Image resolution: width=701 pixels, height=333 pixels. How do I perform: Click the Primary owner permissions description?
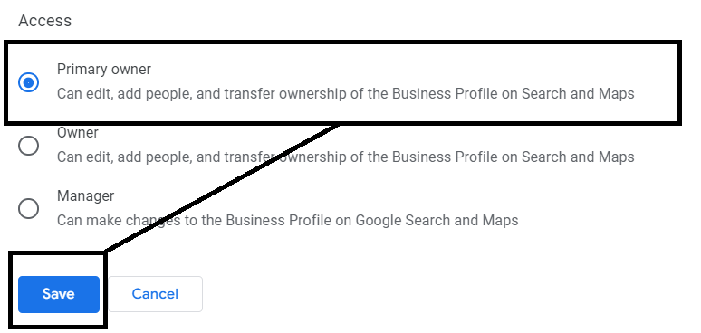[346, 94]
